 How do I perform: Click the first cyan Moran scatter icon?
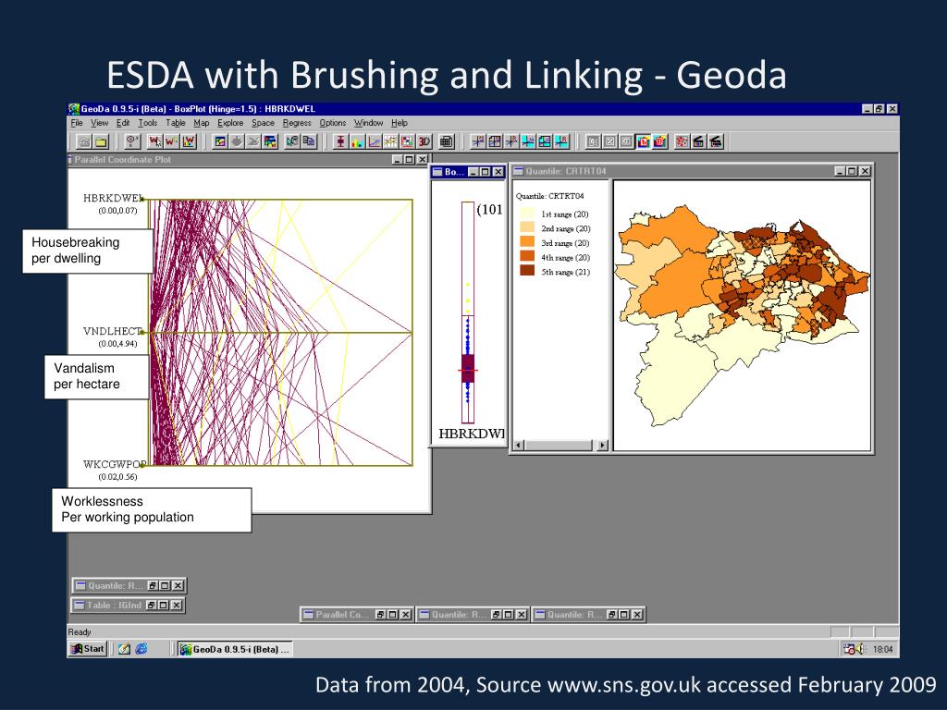pyautogui.click(x=528, y=141)
